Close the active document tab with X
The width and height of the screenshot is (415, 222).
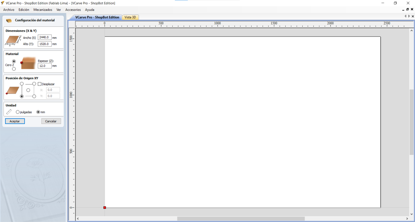pos(413,16)
